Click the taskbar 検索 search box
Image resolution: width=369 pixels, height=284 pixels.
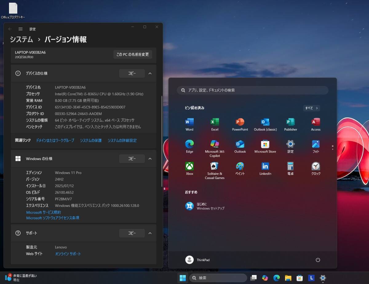click(218, 278)
